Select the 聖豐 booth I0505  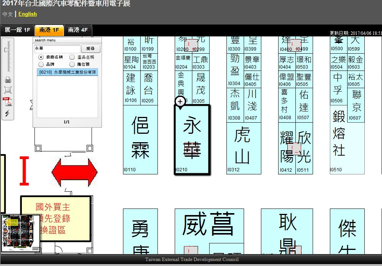pos(304,79)
